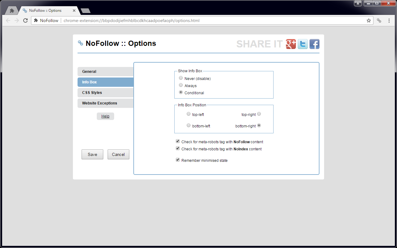Bookmark this page with the star icon
Screen dimensions: 397x248
tap(369, 20)
